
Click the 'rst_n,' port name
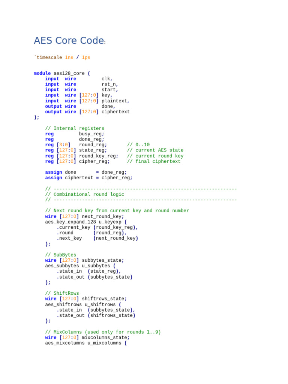110,84
